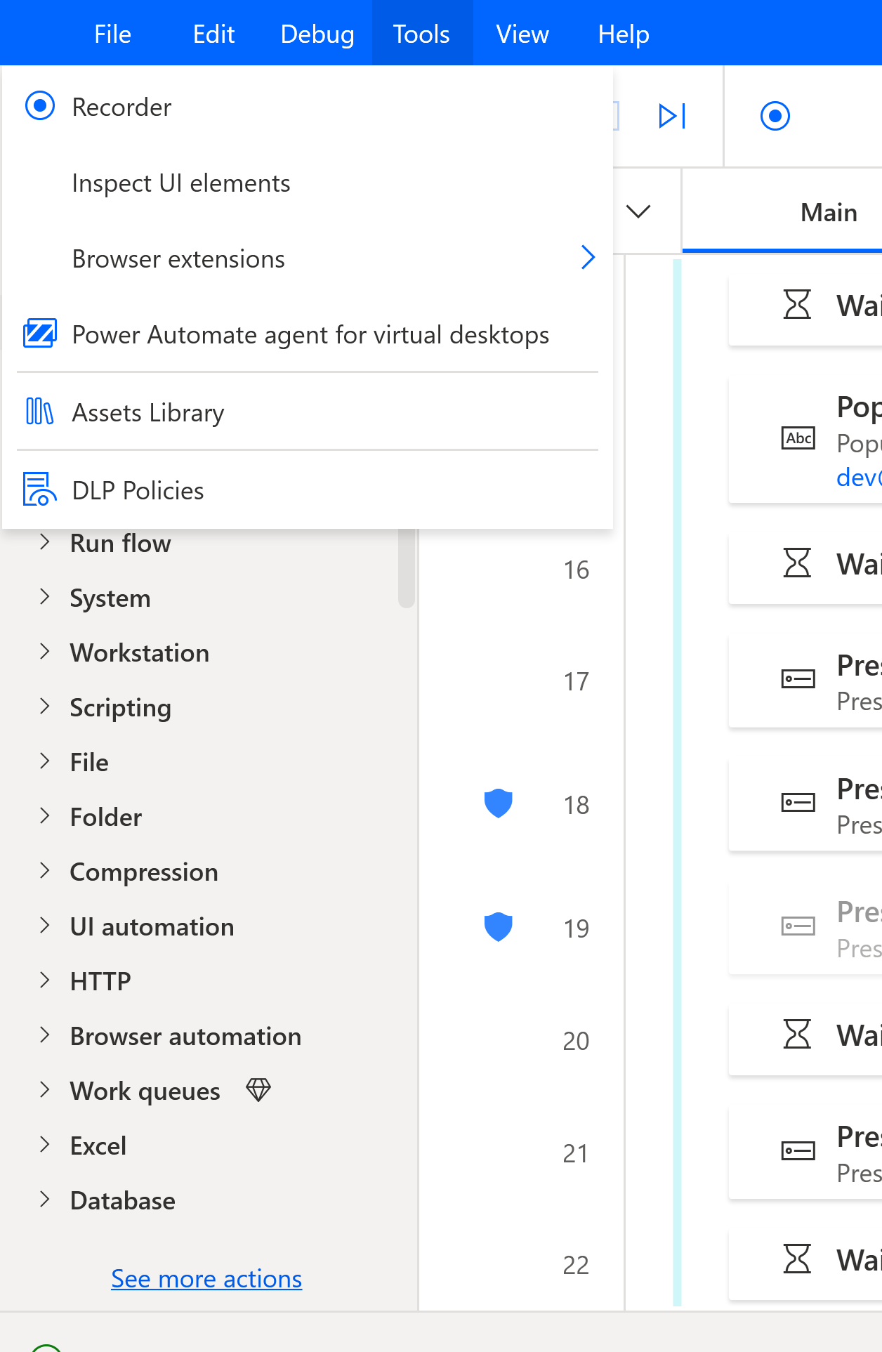This screenshot has width=882, height=1352.
Task: Click the Recorder button in the toolbar
Action: coord(775,116)
